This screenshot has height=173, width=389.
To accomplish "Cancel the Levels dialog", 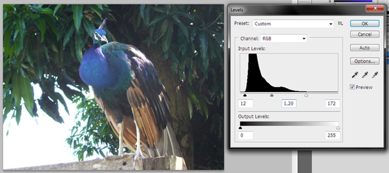I will point(364,34).
